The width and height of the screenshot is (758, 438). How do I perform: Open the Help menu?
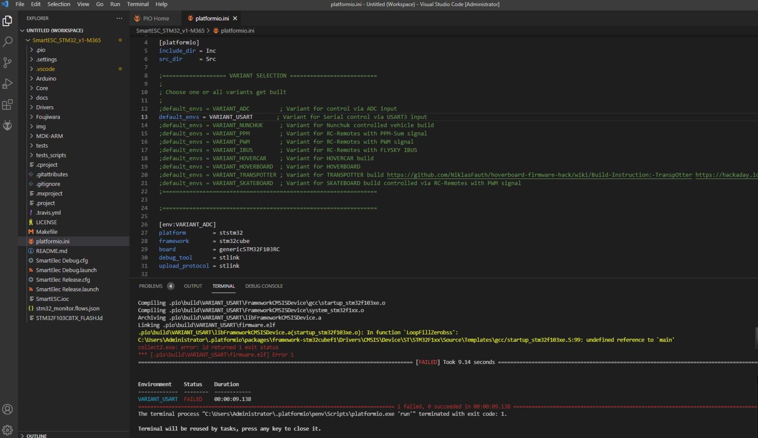pos(162,4)
